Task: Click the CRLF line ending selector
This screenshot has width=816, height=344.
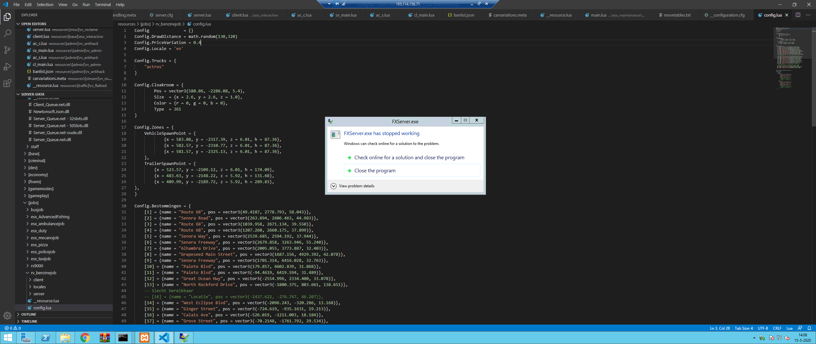Action: (x=777, y=328)
